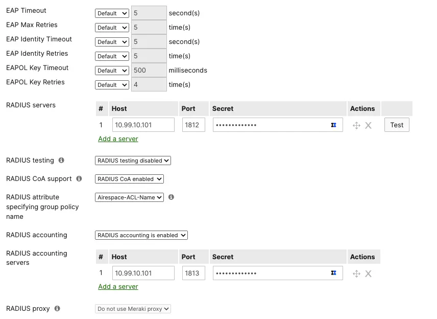Click Add a server under accounting servers
The height and width of the screenshot is (319, 437).
click(118, 287)
